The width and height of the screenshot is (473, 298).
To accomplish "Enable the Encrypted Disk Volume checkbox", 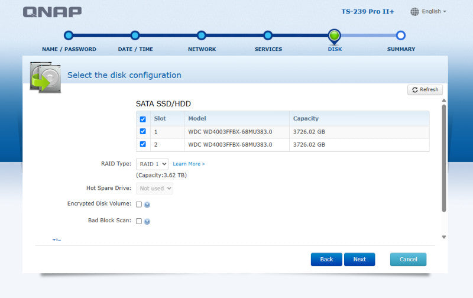I will (139, 205).
